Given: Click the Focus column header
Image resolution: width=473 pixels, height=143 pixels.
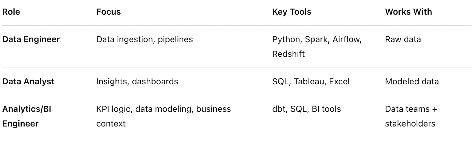Looking at the screenshot, I should tap(108, 12).
